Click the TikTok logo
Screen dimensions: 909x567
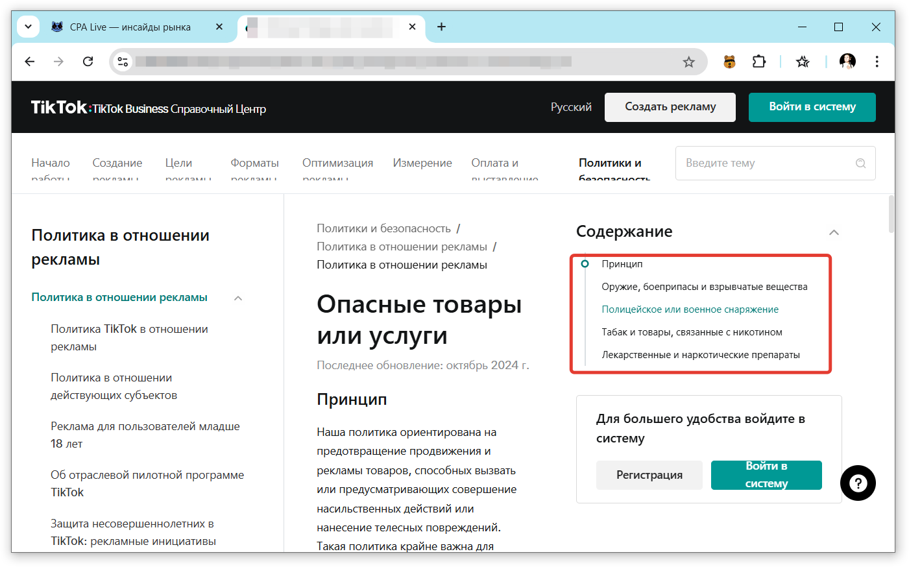click(59, 107)
